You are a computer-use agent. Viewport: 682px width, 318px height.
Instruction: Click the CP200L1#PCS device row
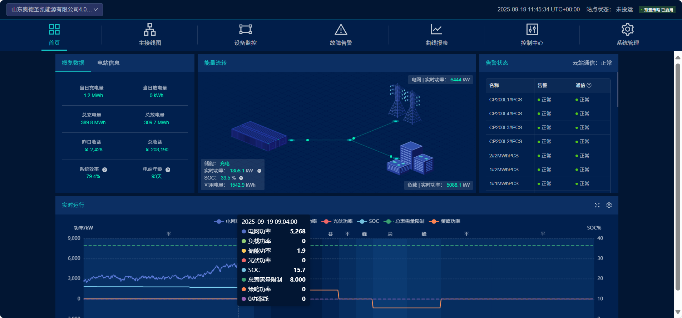point(505,100)
